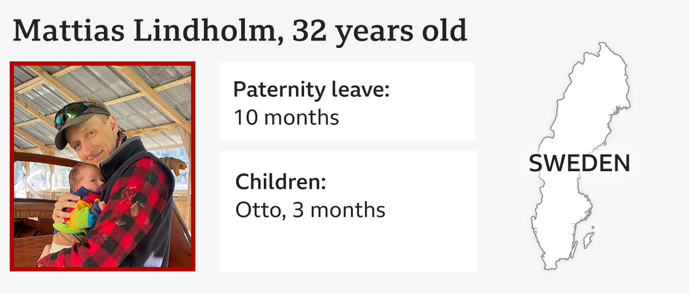This screenshot has height=294, width=689.
Task: Click the "Children:" label
Action: pos(281,182)
